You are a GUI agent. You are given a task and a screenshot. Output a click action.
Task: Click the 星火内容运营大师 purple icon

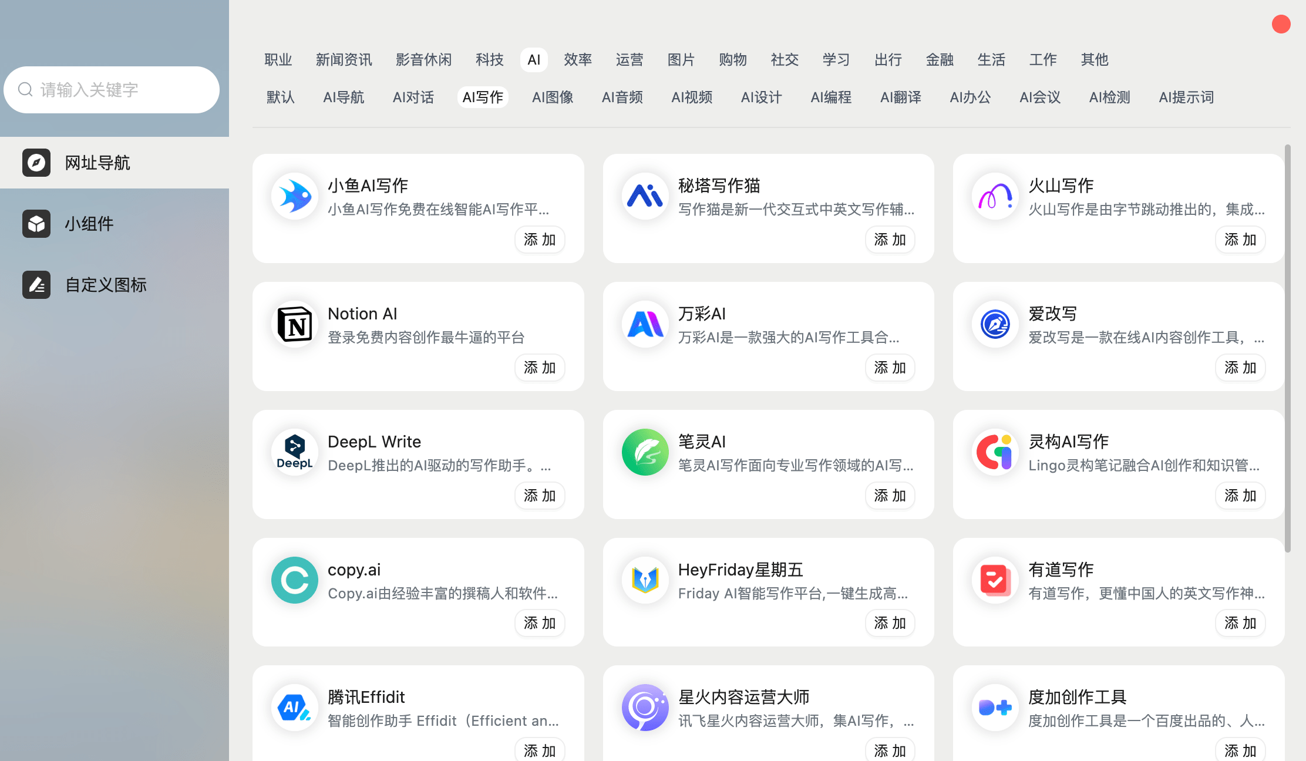(645, 708)
